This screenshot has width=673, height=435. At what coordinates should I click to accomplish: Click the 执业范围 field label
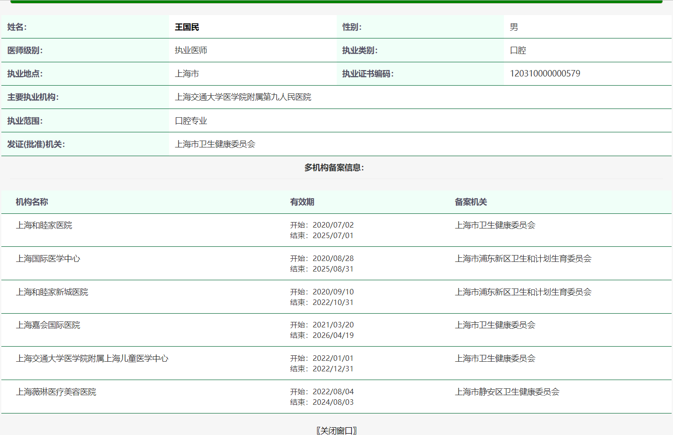[25, 121]
